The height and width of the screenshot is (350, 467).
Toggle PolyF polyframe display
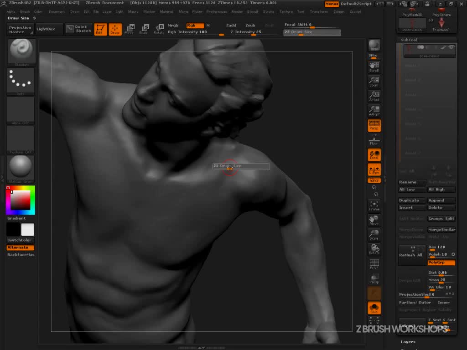[374, 264]
